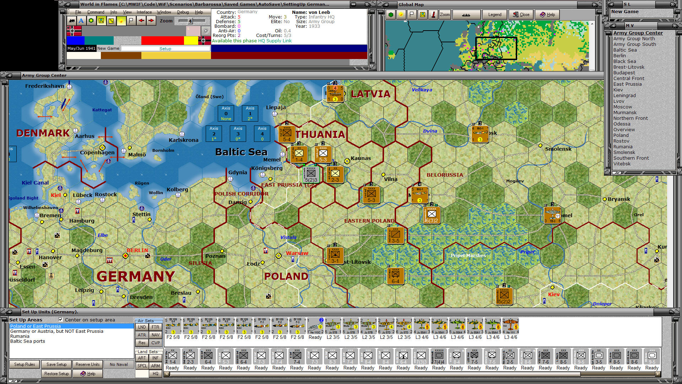682x384 pixels.
Task: Click the red left arrow toolbar button
Action: (141, 21)
